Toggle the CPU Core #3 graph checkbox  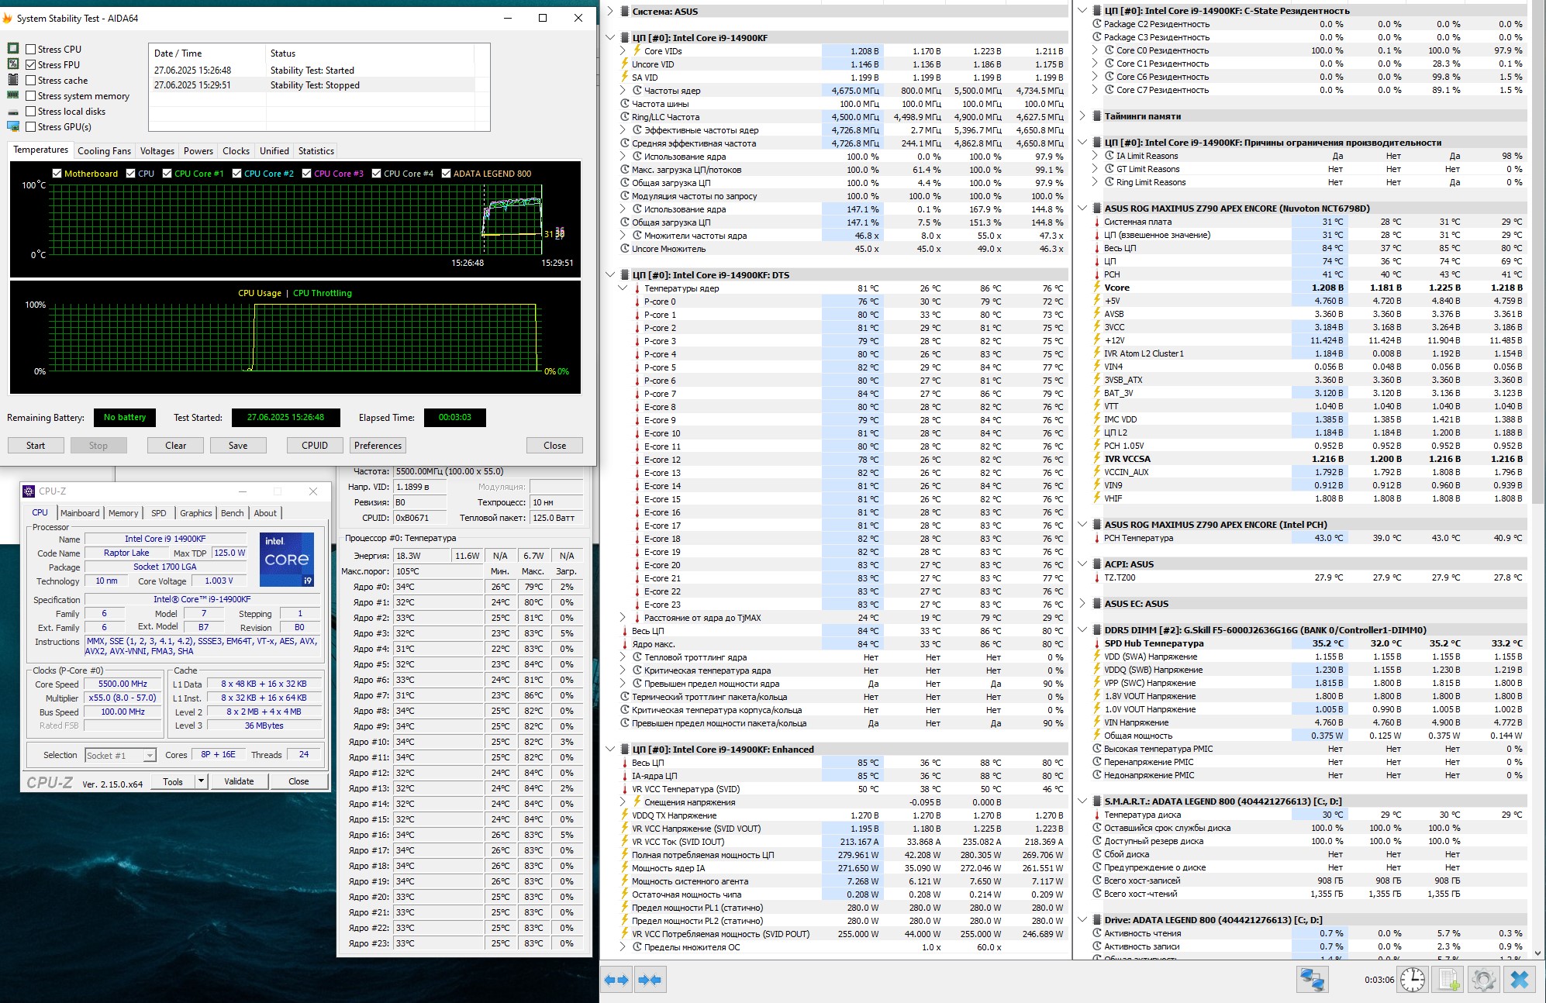click(x=307, y=174)
